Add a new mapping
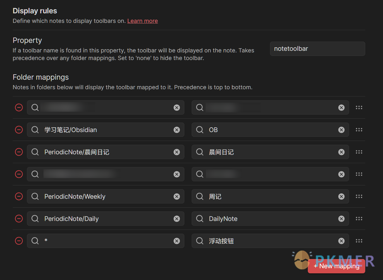This screenshot has width=383, height=280. pyautogui.click(x=336, y=266)
